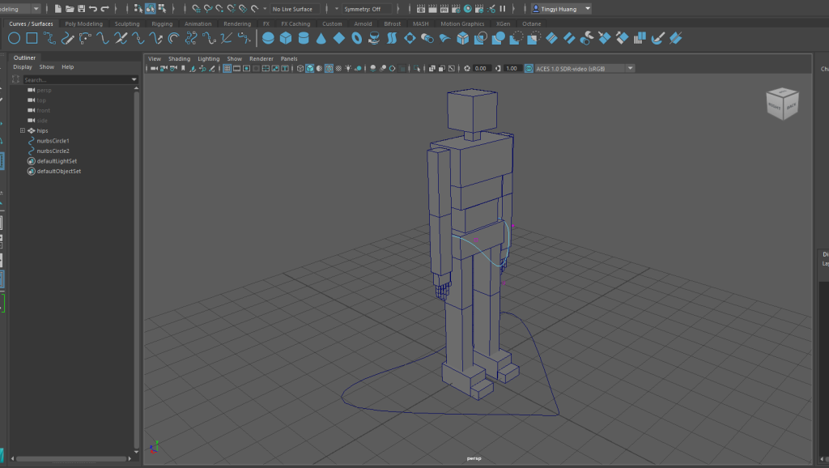Viewport: 829px width, 468px height.
Task: Click the Snap to Points icon
Action: [219, 8]
